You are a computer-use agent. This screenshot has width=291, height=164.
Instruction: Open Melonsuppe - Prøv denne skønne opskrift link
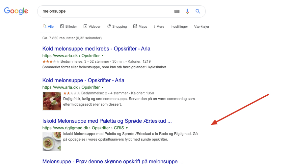(113, 161)
